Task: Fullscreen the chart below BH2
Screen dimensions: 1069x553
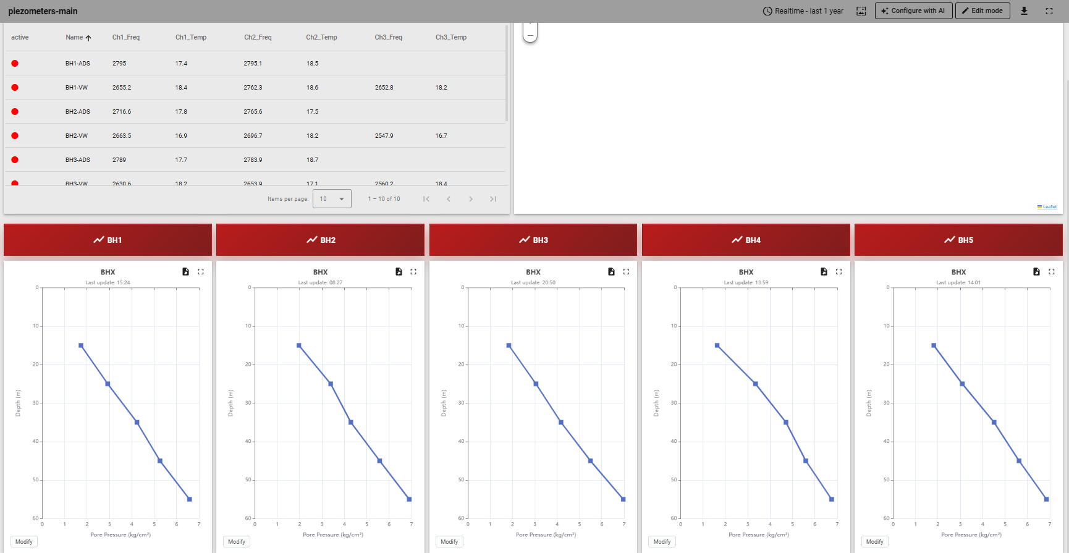Action: coord(413,272)
